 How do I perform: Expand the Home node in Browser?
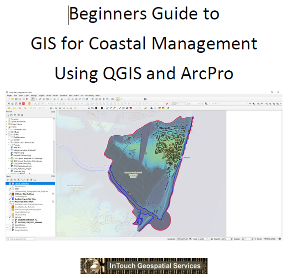[7, 127]
